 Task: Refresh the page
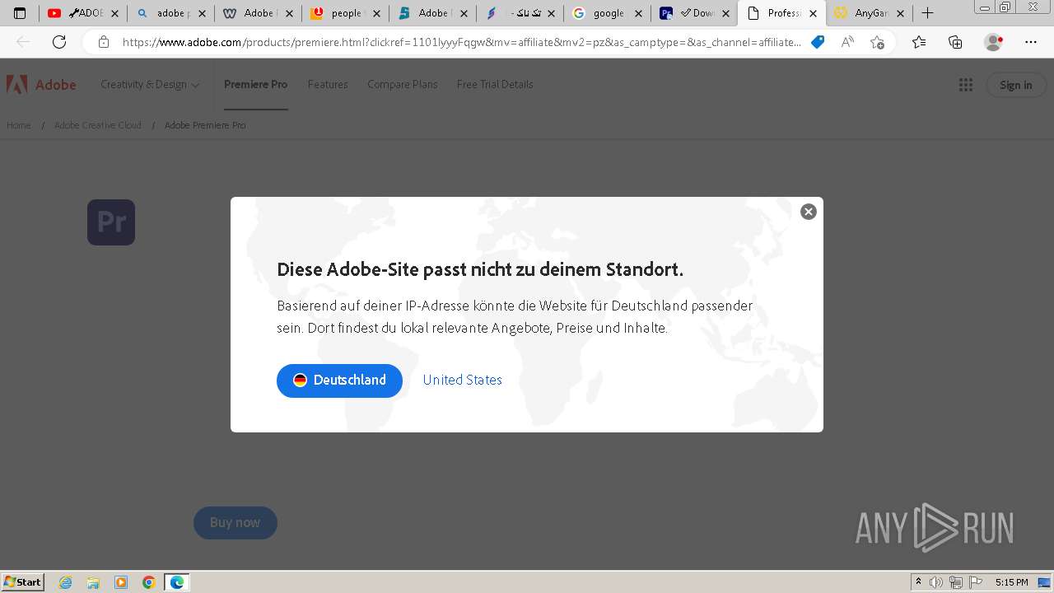[x=59, y=42]
